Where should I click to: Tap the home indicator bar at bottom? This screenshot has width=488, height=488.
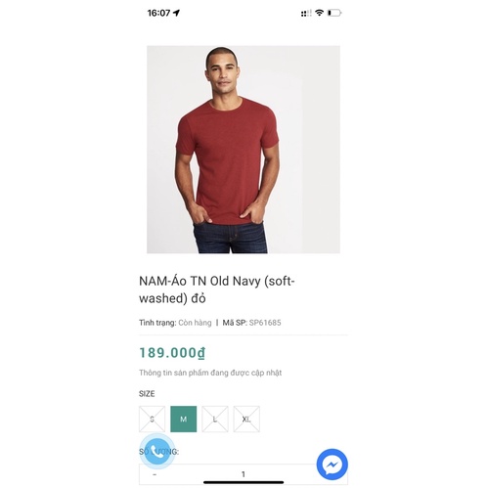[x=244, y=482]
